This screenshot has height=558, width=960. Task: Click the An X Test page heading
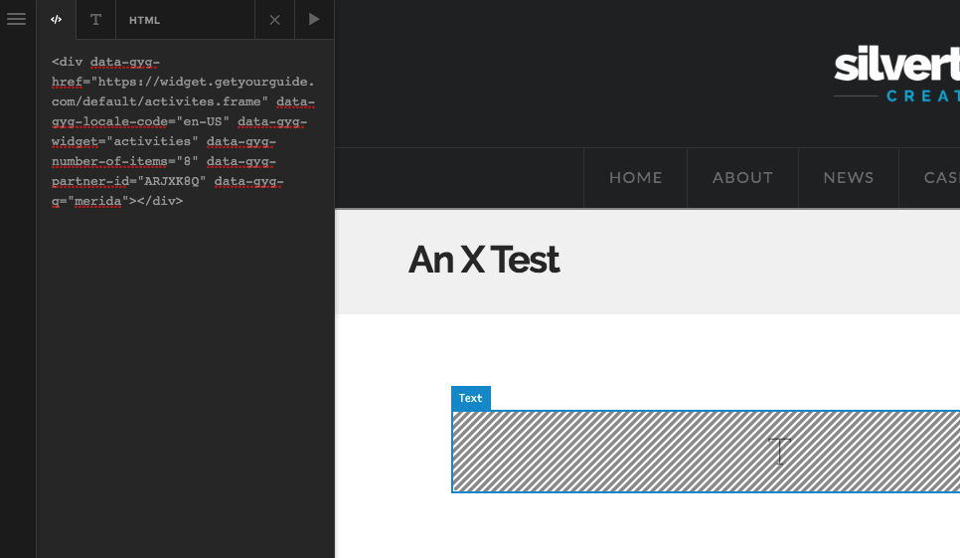click(484, 260)
